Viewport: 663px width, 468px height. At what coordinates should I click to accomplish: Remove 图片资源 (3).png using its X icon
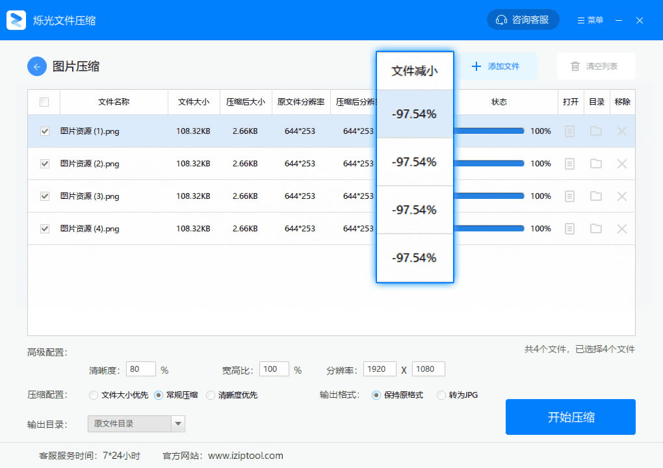(621, 196)
